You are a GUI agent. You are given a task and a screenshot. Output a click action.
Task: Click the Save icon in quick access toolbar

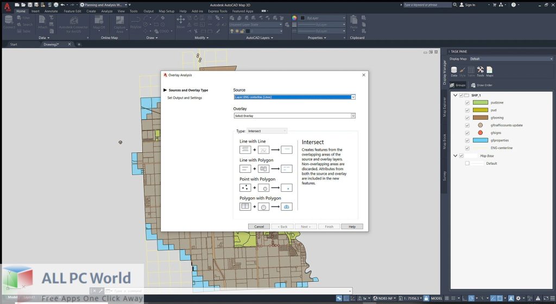point(30,4)
